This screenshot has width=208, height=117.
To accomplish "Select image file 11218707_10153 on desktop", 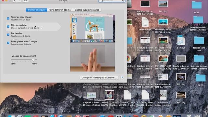I will 163,58.
